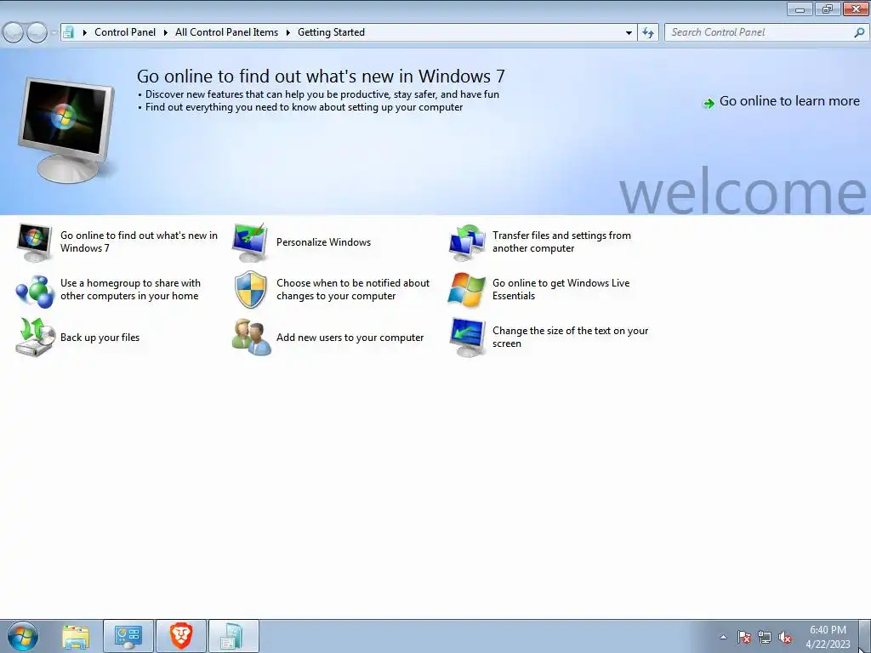Click the Back navigation arrow button
Screen dimensions: 871x653
pyautogui.click(x=14, y=33)
